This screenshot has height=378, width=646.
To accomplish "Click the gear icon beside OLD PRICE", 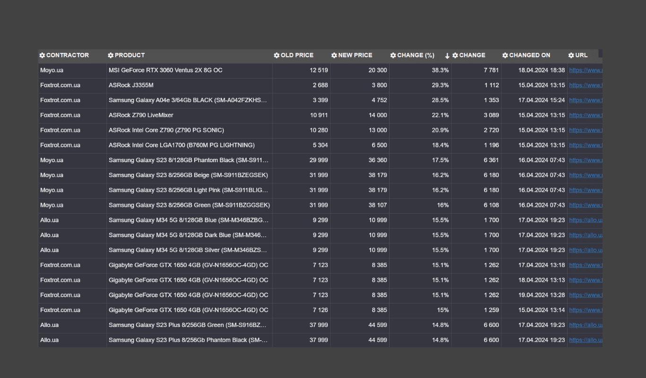I will [277, 55].
